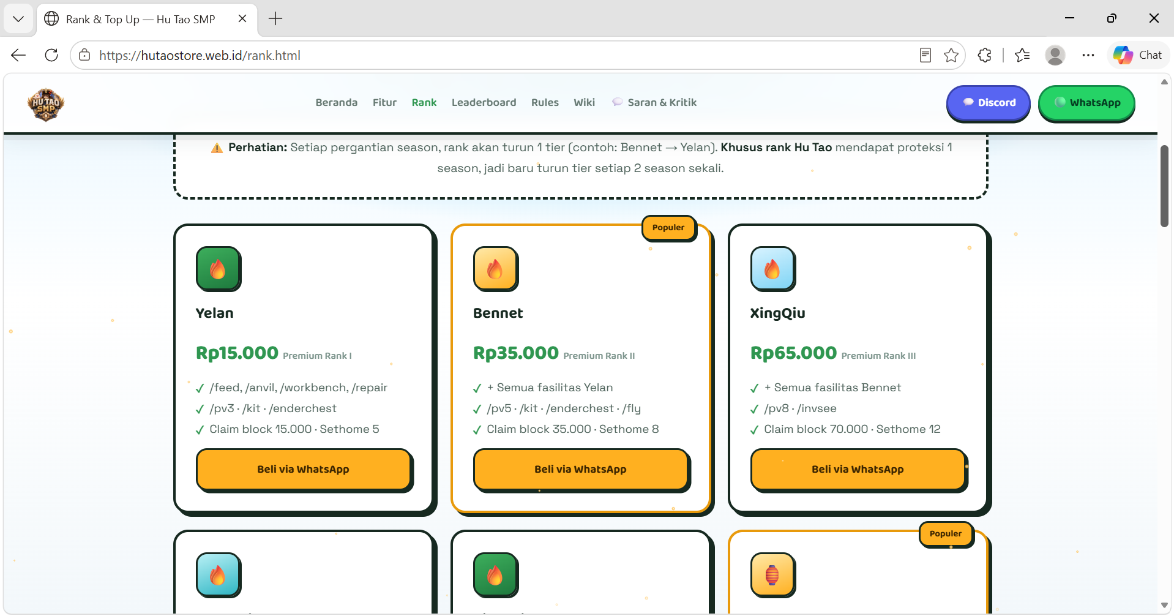Buy Yelan rank via WhatsApp
This screenshot has width=1174, height=616.
pos(304,469)
